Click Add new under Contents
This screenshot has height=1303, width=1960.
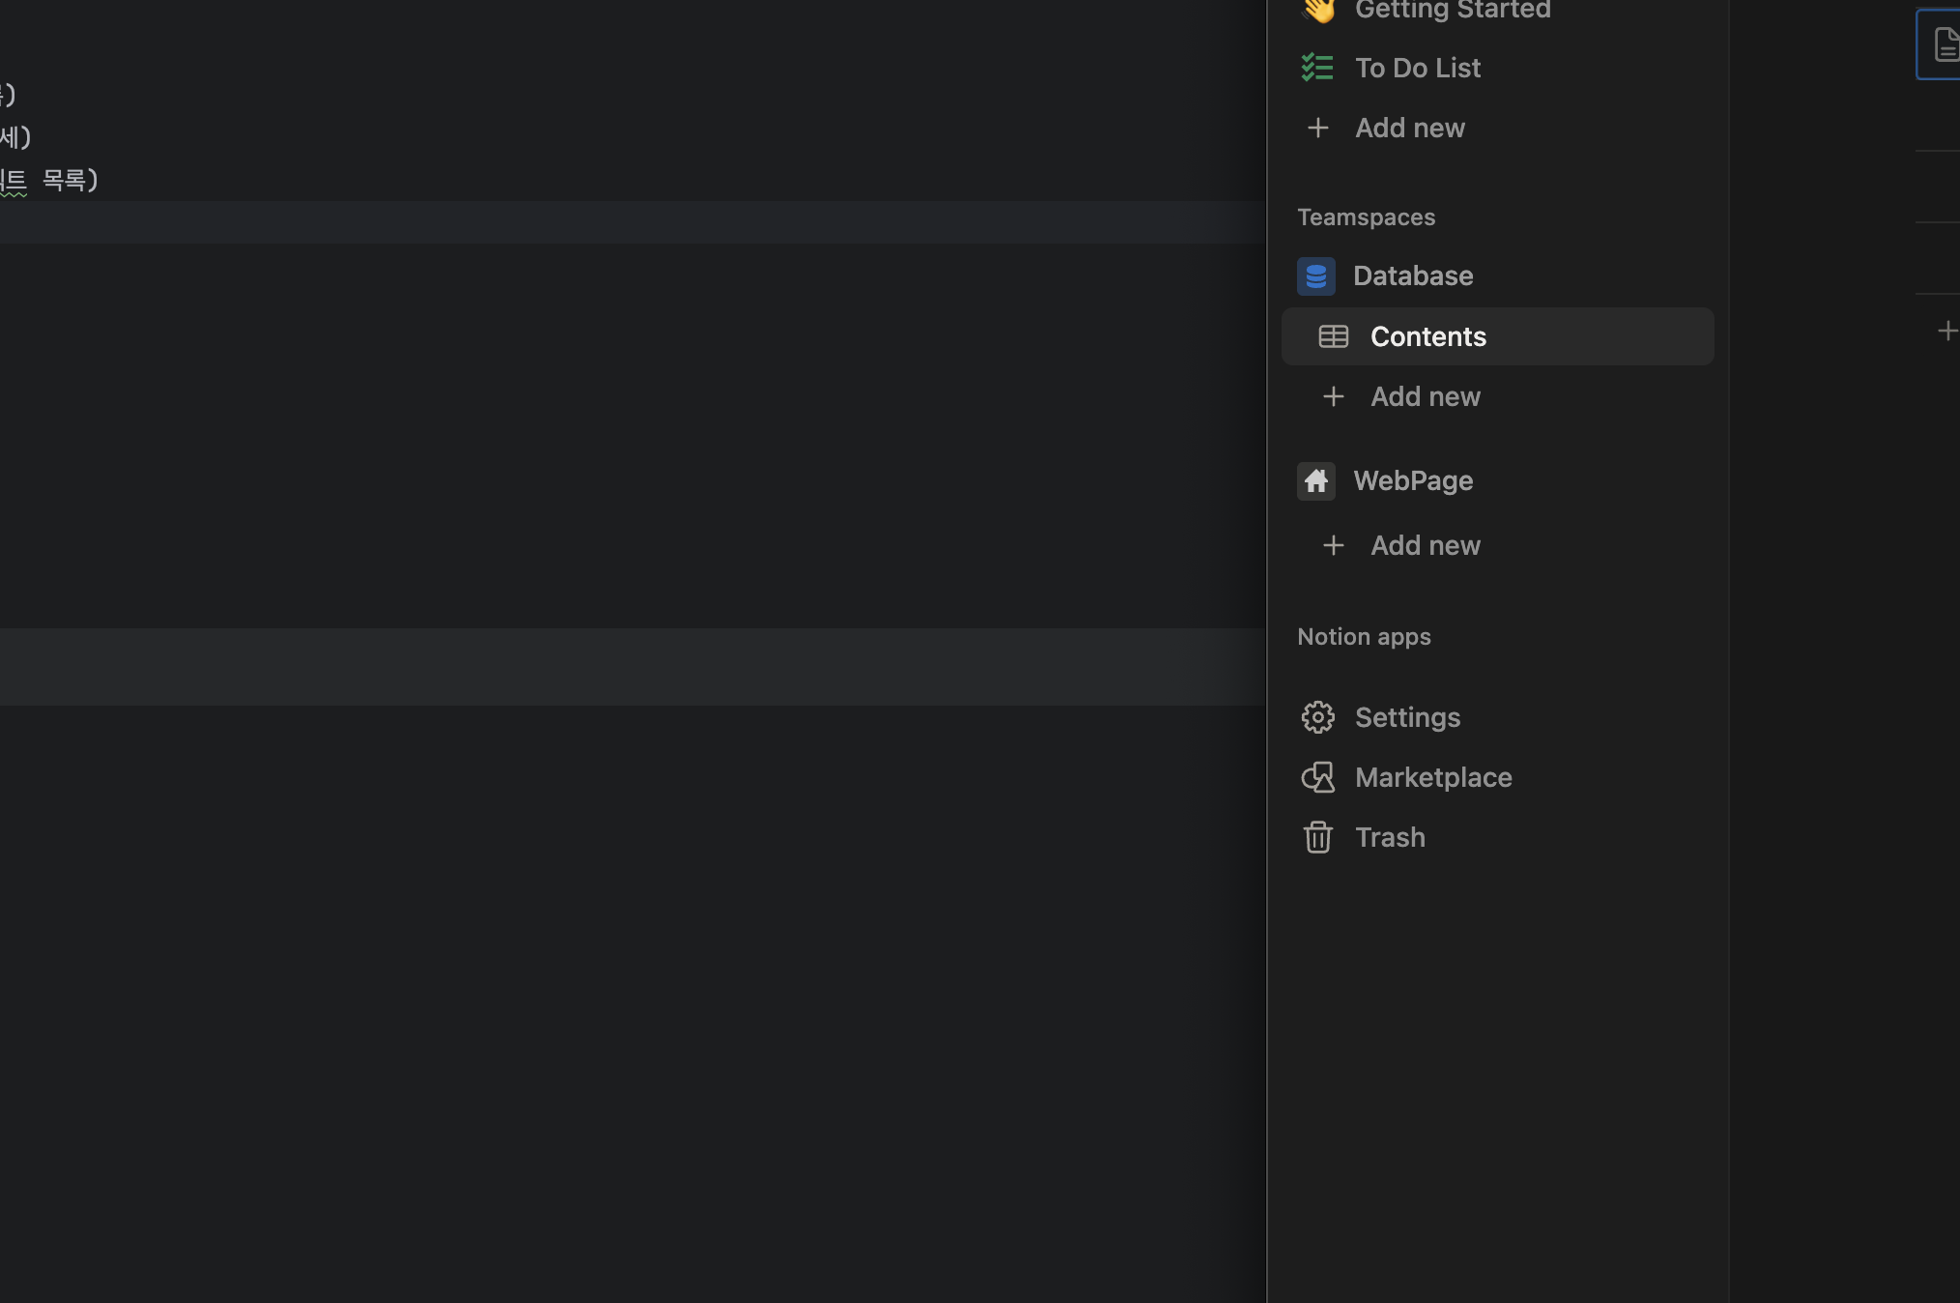[1425, 396]
